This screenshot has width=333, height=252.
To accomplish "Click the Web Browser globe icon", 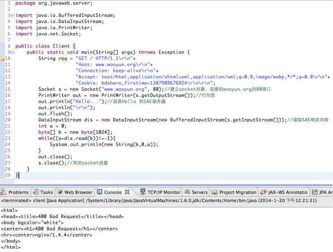I will pyautogui.click(x=60, y=192).
